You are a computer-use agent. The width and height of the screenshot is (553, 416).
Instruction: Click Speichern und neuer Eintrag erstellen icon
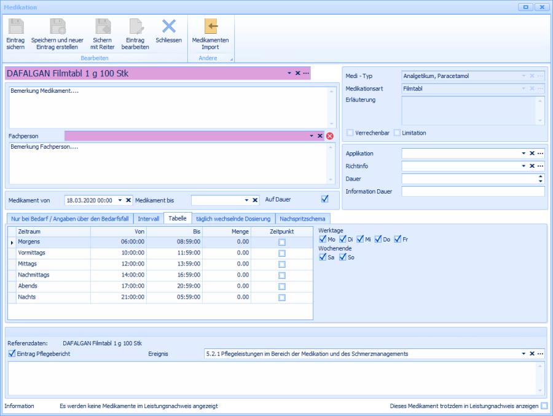click(x=57, y=27)
